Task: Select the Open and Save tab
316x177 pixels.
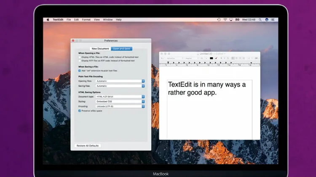Action: tap(121, 49)
